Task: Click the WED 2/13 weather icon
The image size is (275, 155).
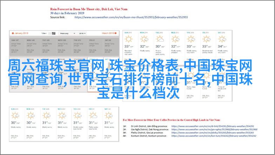Action: (x=175, y=39)
